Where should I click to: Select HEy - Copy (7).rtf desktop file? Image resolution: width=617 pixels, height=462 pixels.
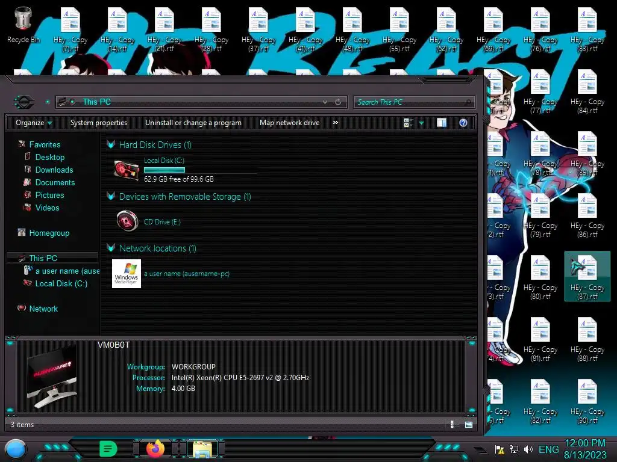[x=70, y=31]
